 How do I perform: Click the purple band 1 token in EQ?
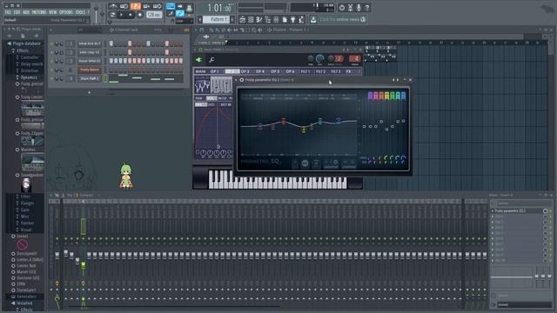(370, 96)
